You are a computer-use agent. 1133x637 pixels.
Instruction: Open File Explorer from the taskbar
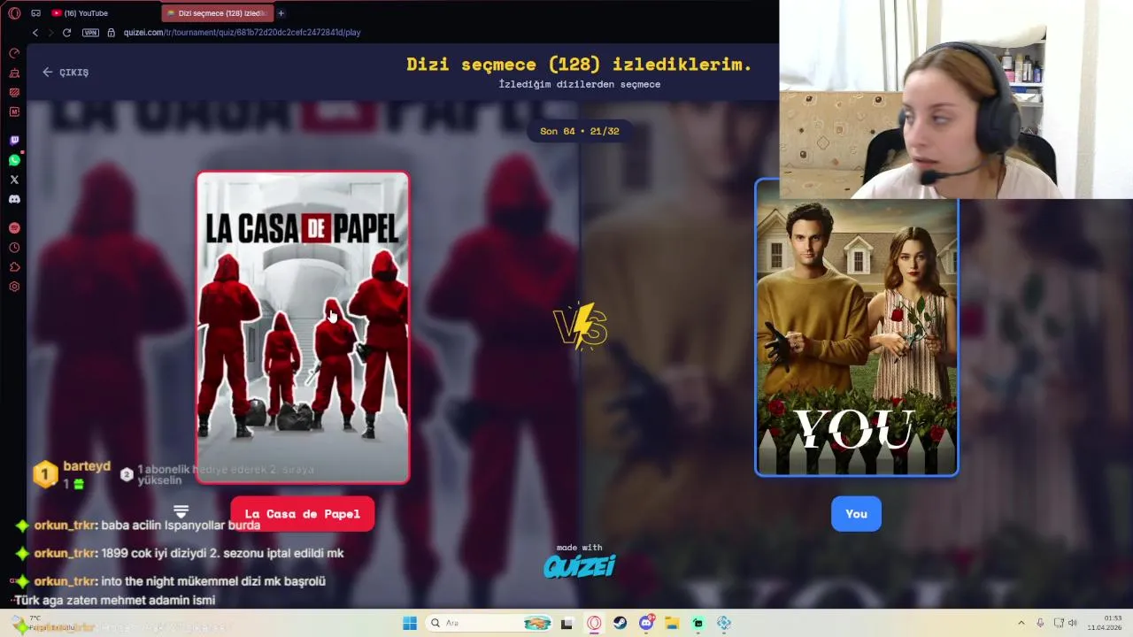click(x=672, y=623)
